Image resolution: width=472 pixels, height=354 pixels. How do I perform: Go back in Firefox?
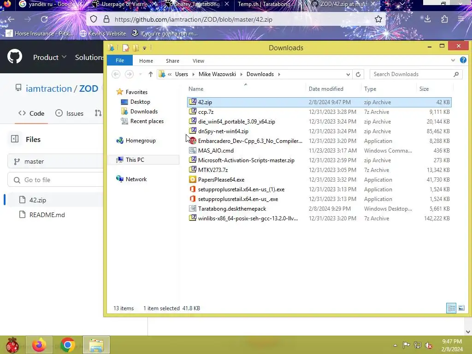[x=11, y=19]
